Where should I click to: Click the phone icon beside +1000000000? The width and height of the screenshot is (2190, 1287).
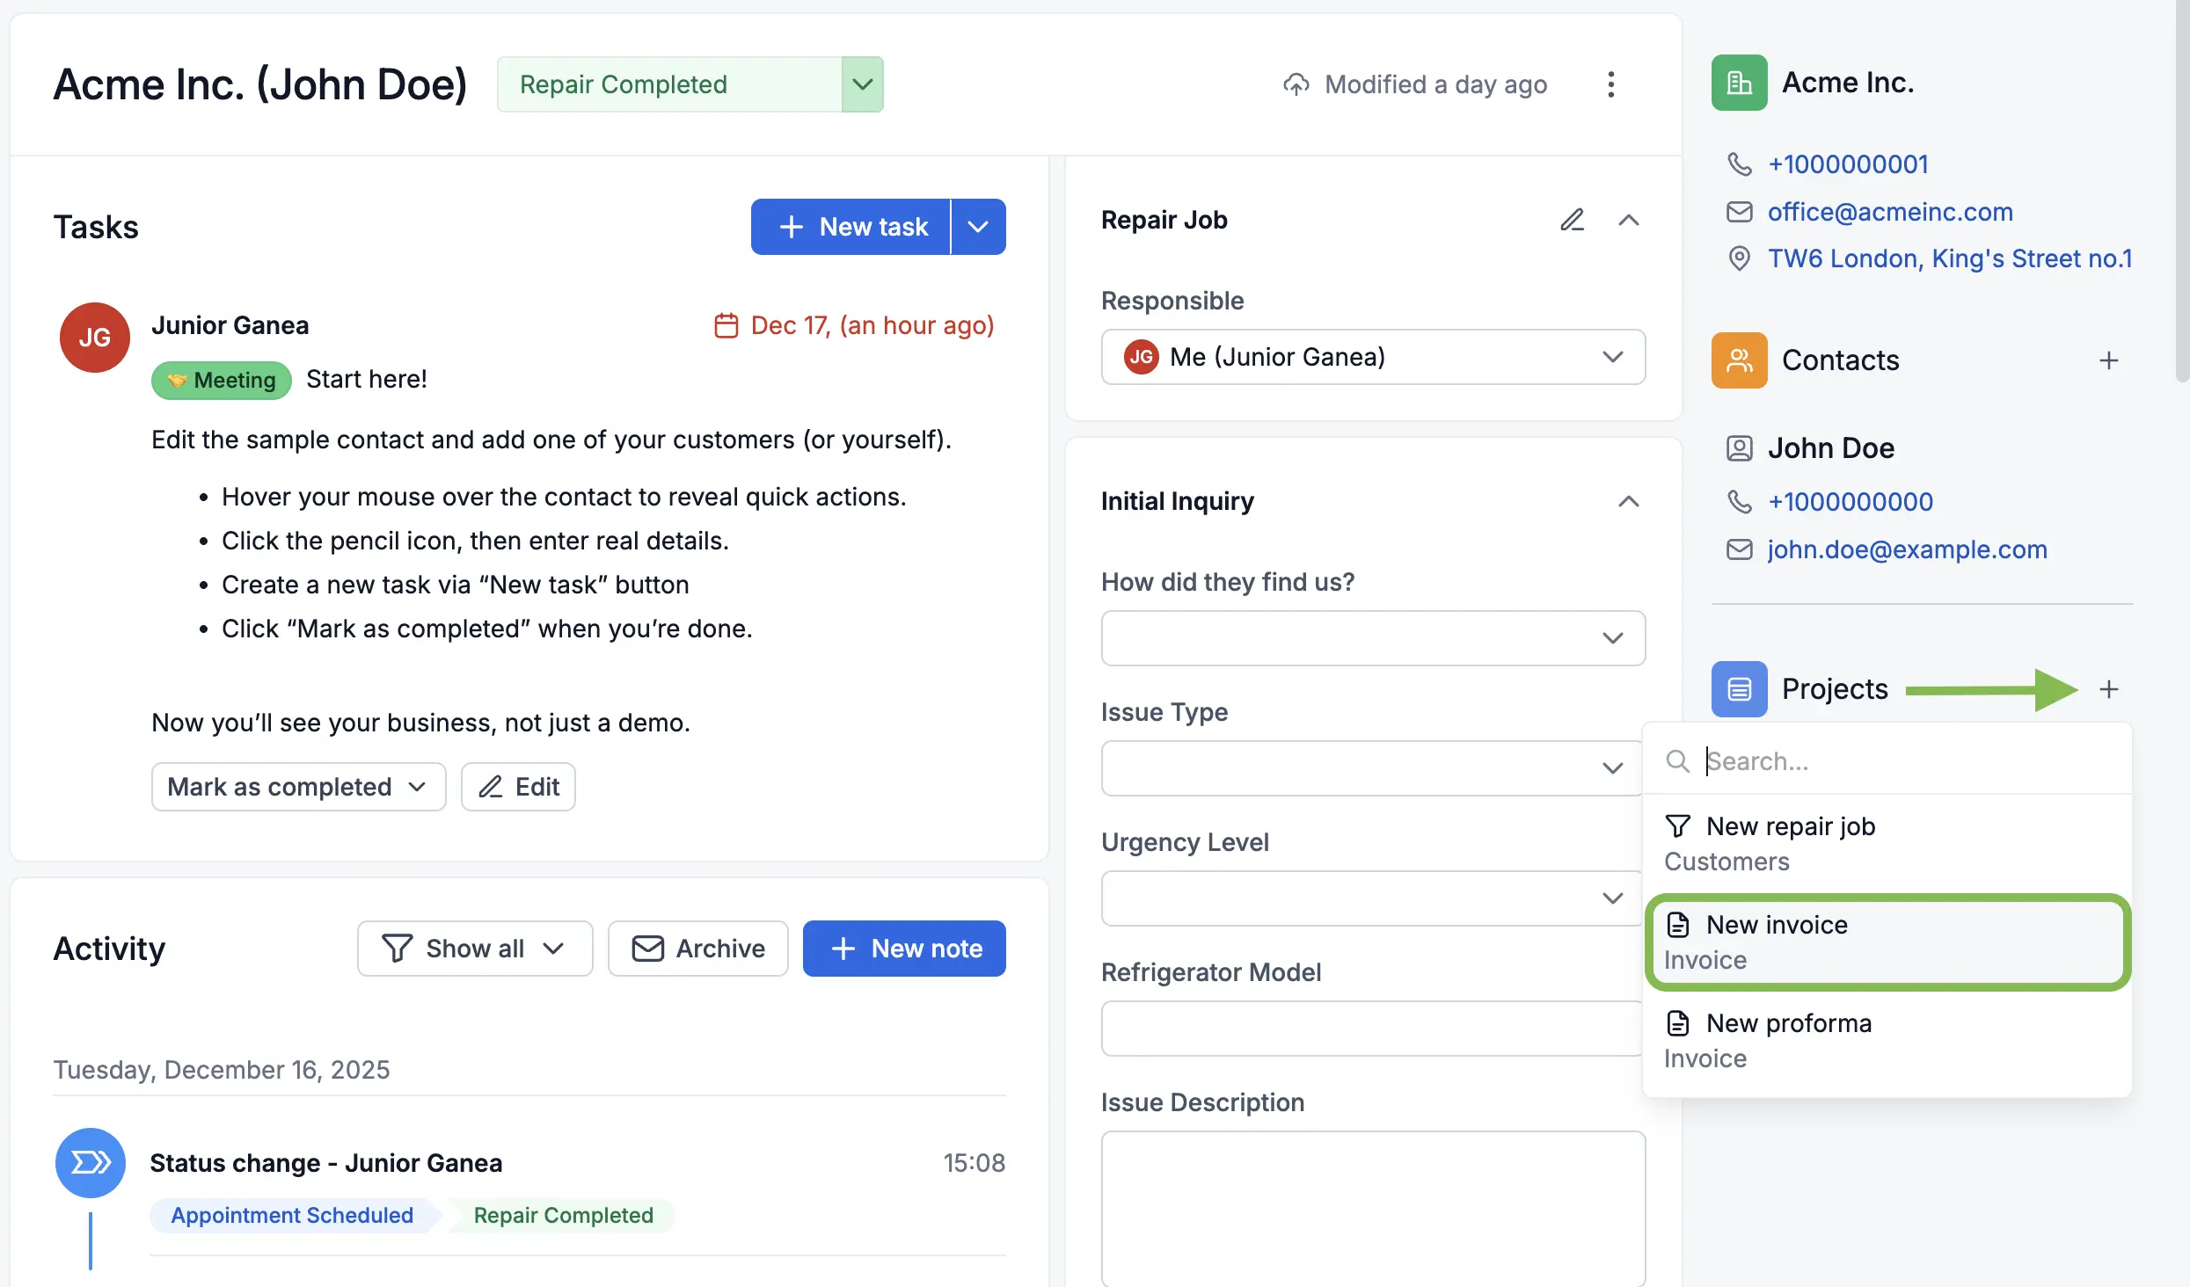click(1739, 502)
